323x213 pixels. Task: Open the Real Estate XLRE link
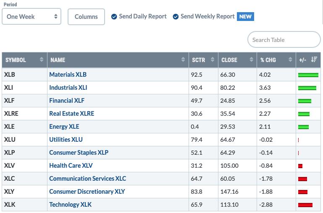(x=72, y=114)
